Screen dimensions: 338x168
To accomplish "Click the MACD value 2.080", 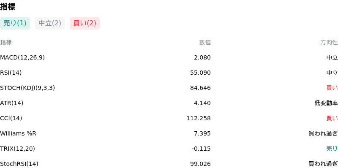I will click(x=202, y=58).
